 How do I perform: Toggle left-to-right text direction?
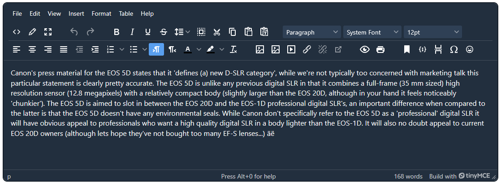pyautogui.click(x=156, y=49)
